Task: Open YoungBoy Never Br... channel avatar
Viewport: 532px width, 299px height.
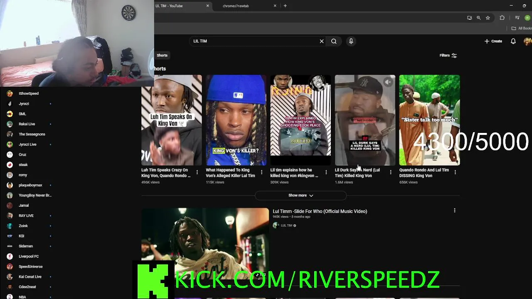Action: click(10, 195)
